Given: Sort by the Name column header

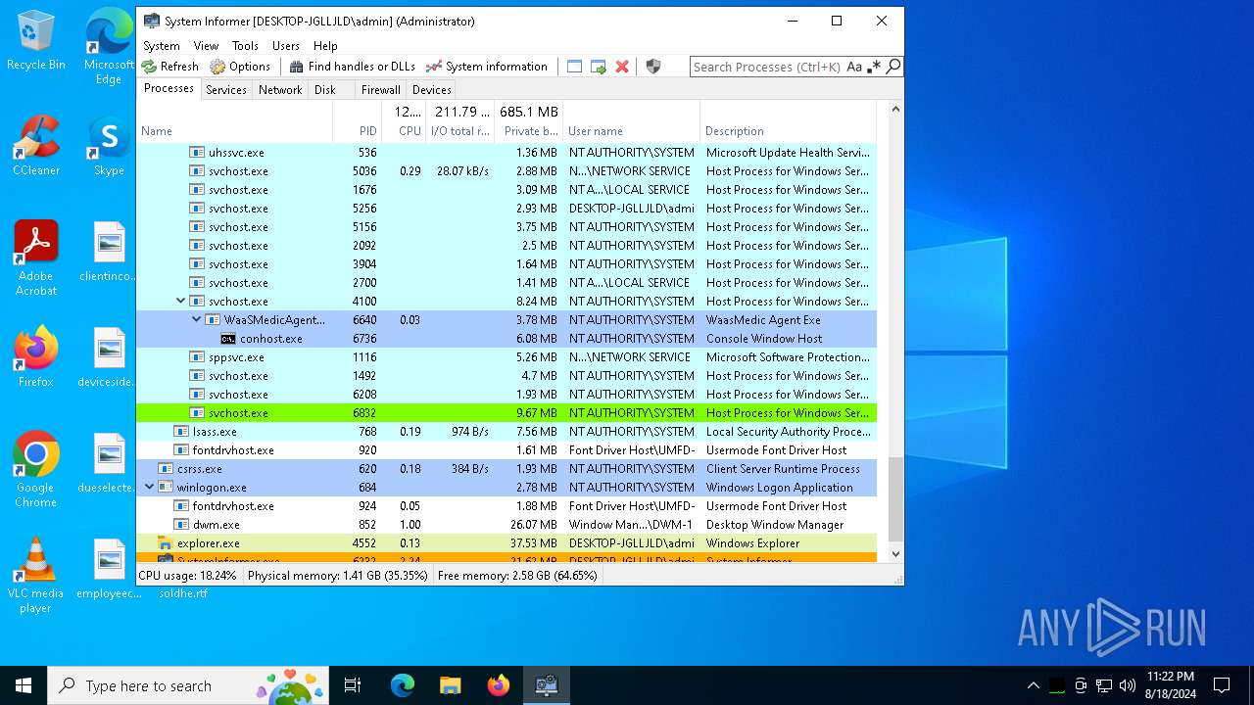Looking at the screenshot, I should point(234,121).
